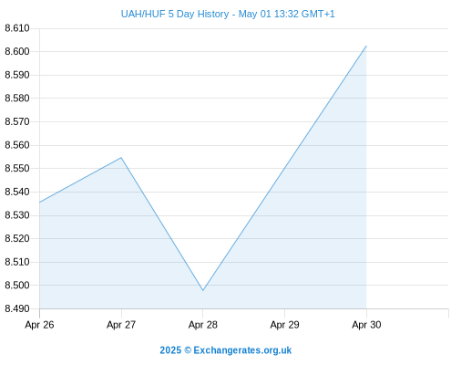Click the Apr 27 peak data point
451x365 pixels.
tap(121, 158)
